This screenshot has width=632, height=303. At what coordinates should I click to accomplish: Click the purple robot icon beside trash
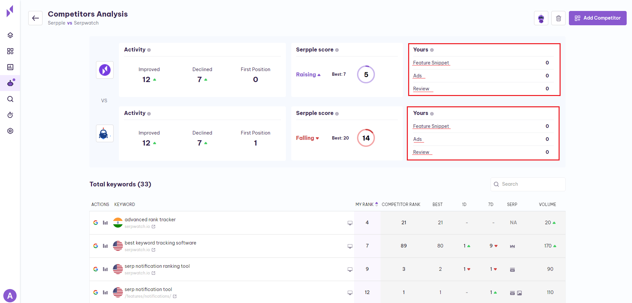pos(541,18)
